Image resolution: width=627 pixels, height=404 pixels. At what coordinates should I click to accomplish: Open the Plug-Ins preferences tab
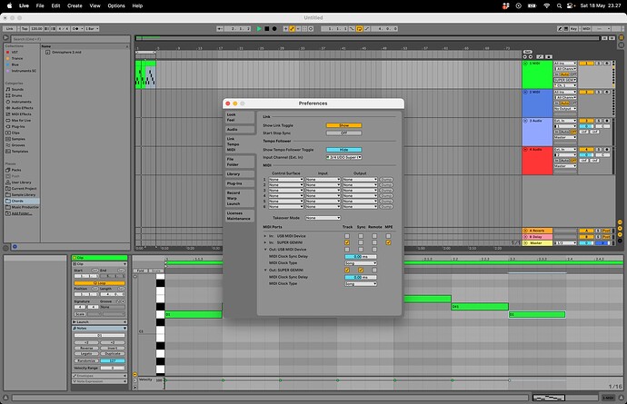tap(239, 183)
